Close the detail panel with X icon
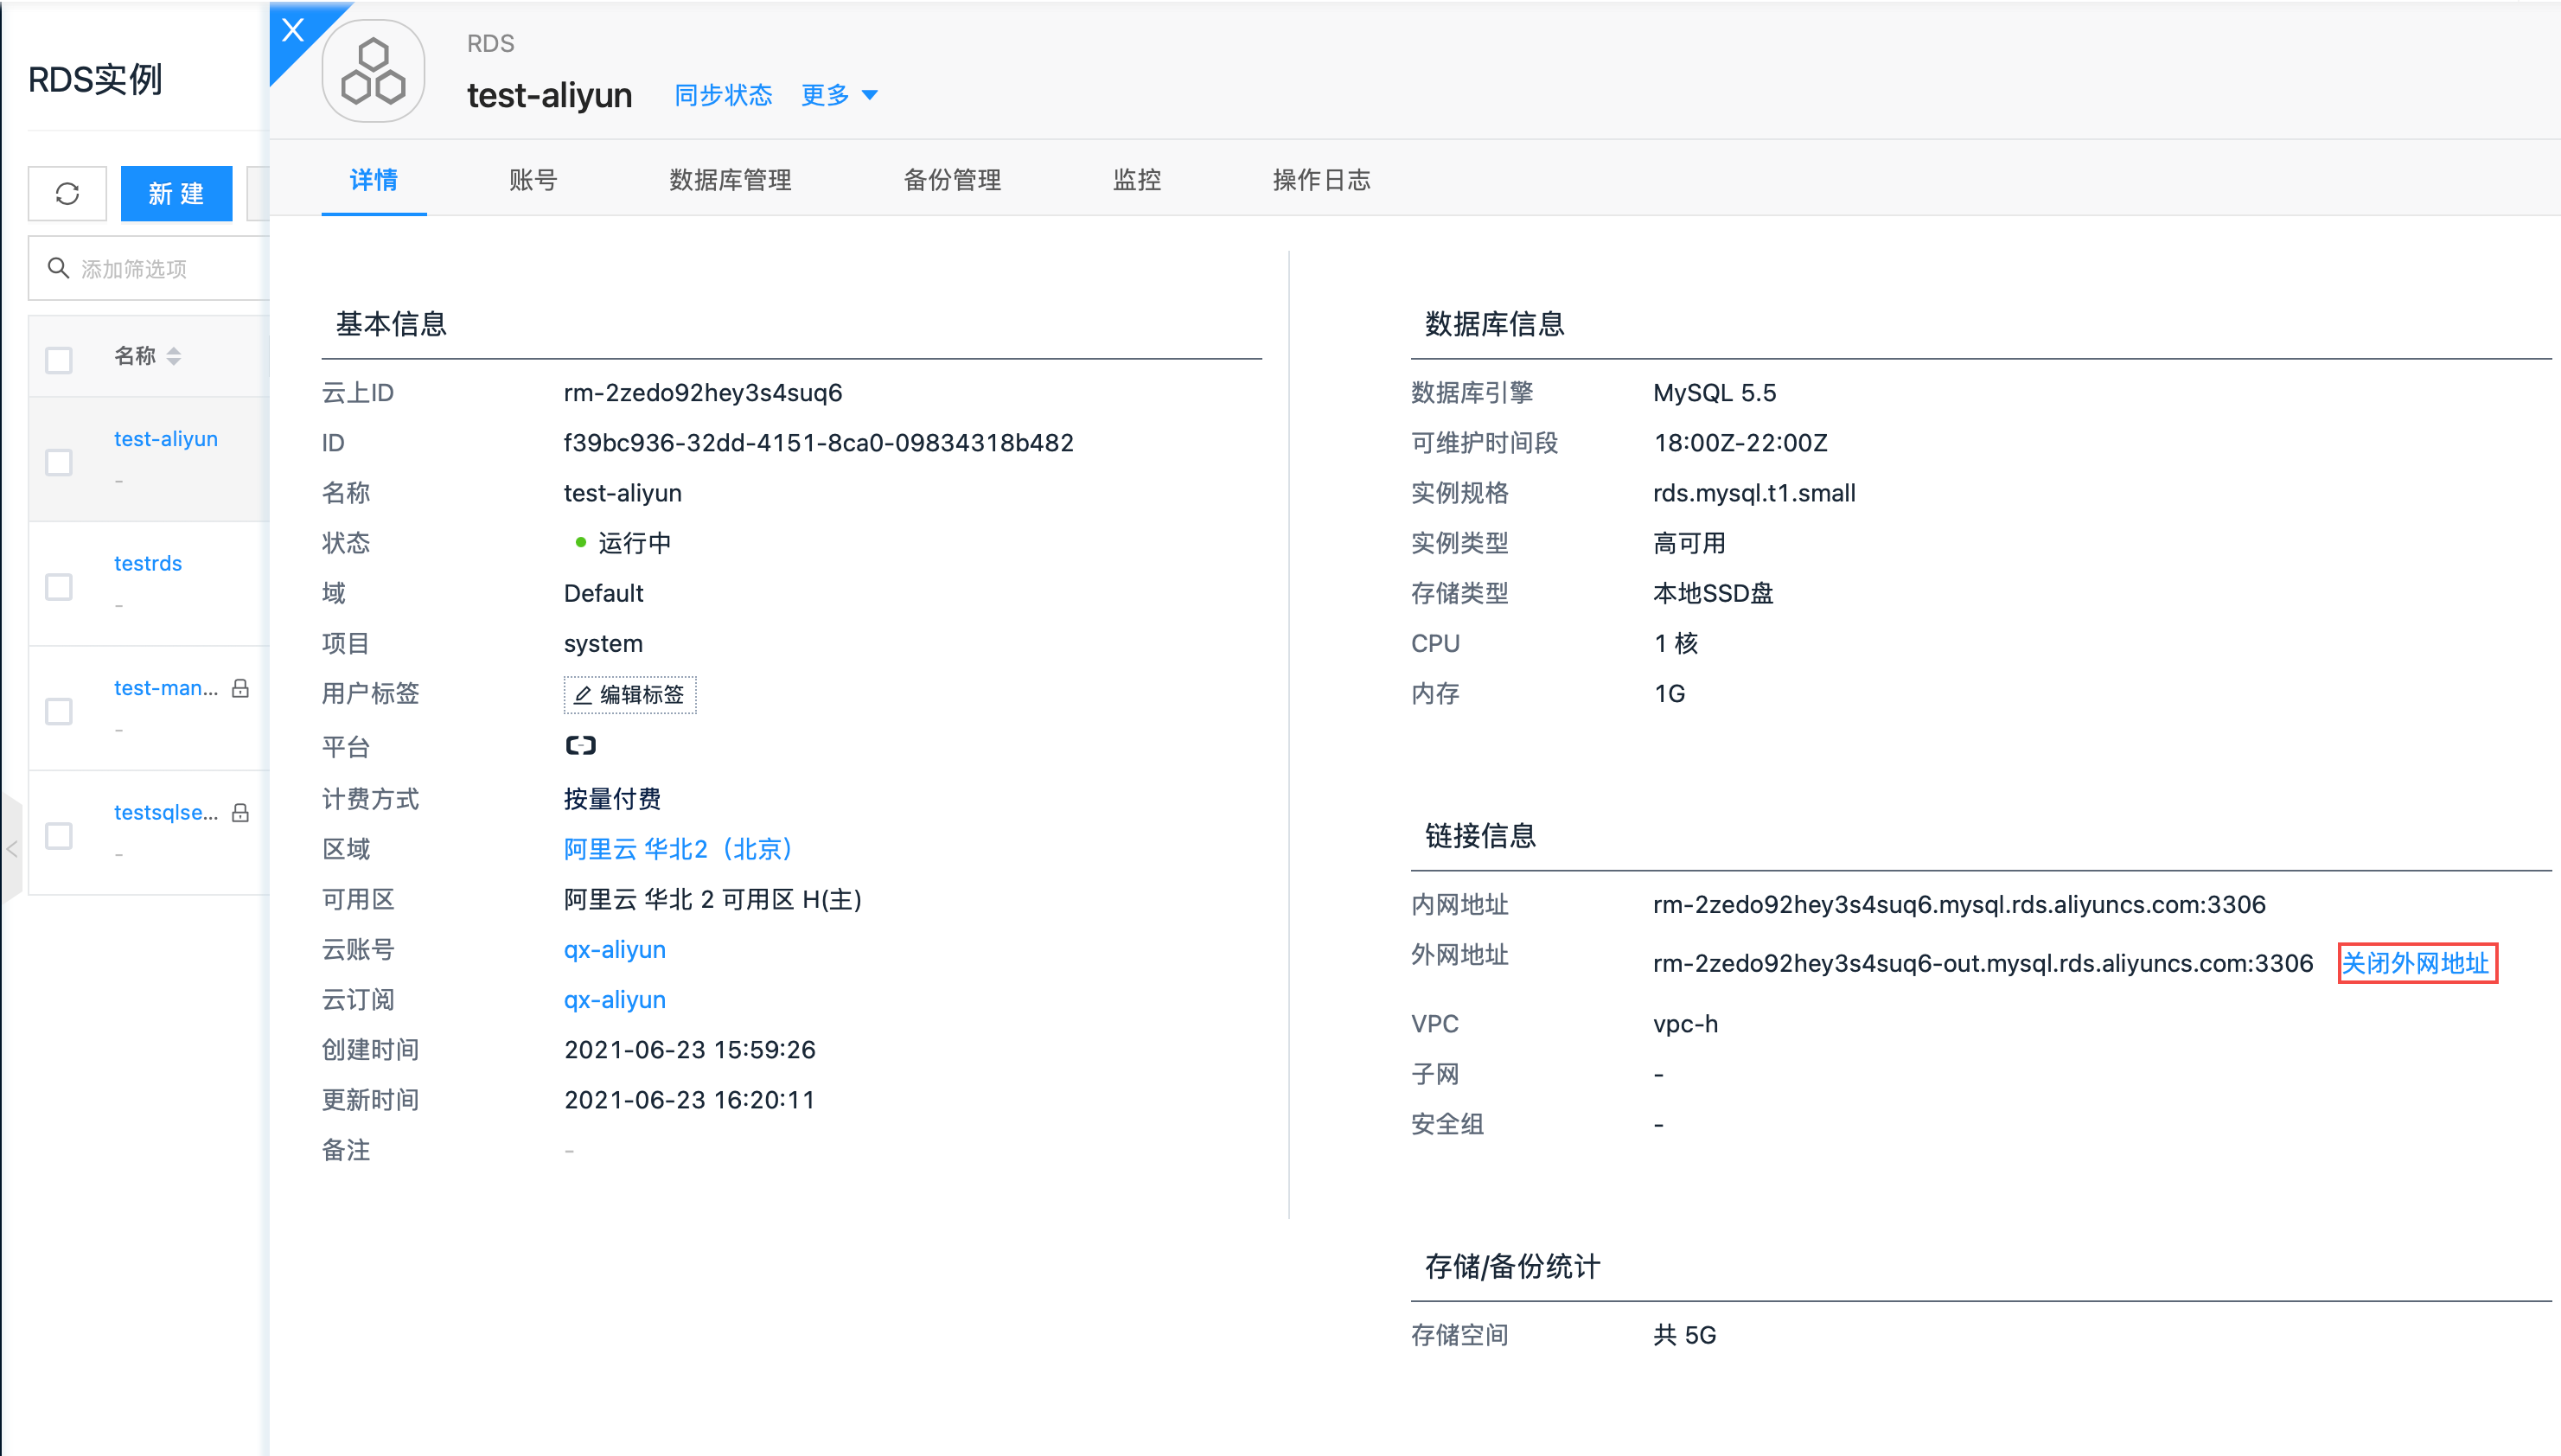This screenshot has height=1456, width=2561. point(292,30)
